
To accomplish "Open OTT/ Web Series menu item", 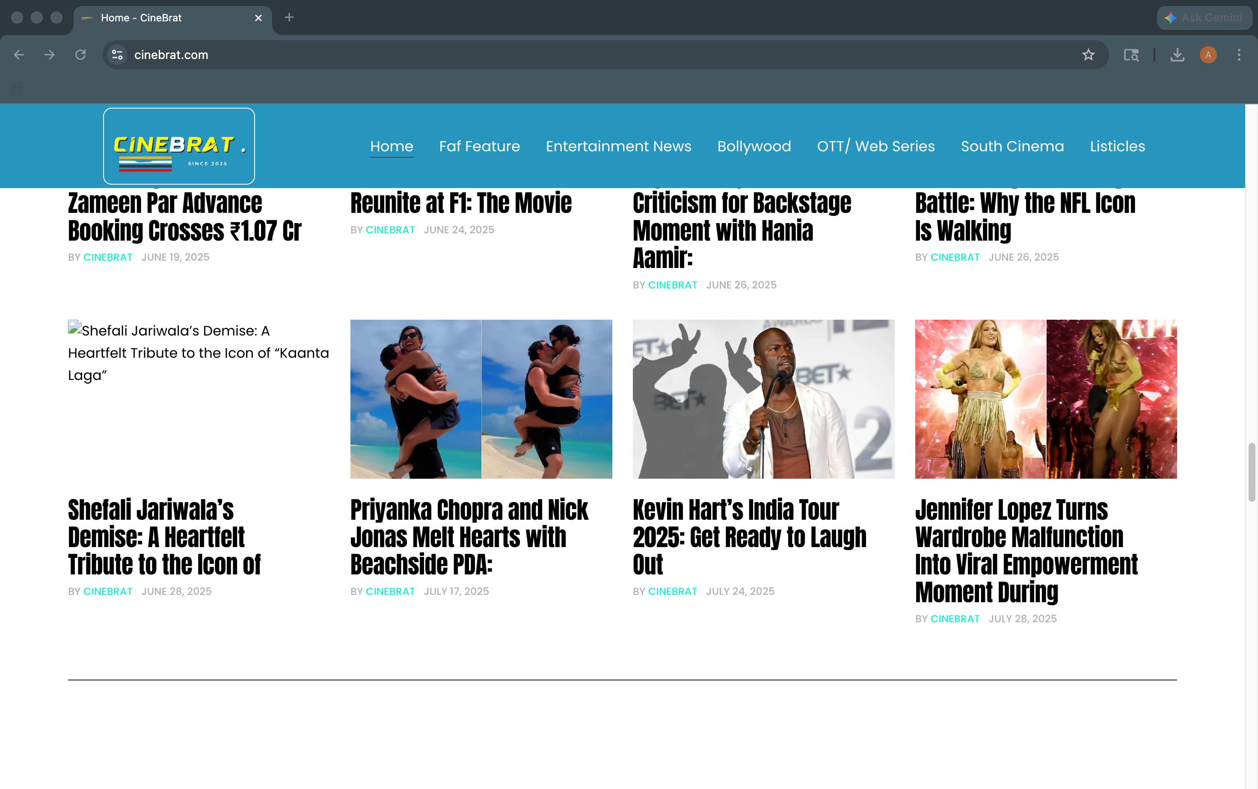I will [x=875, y=146].
